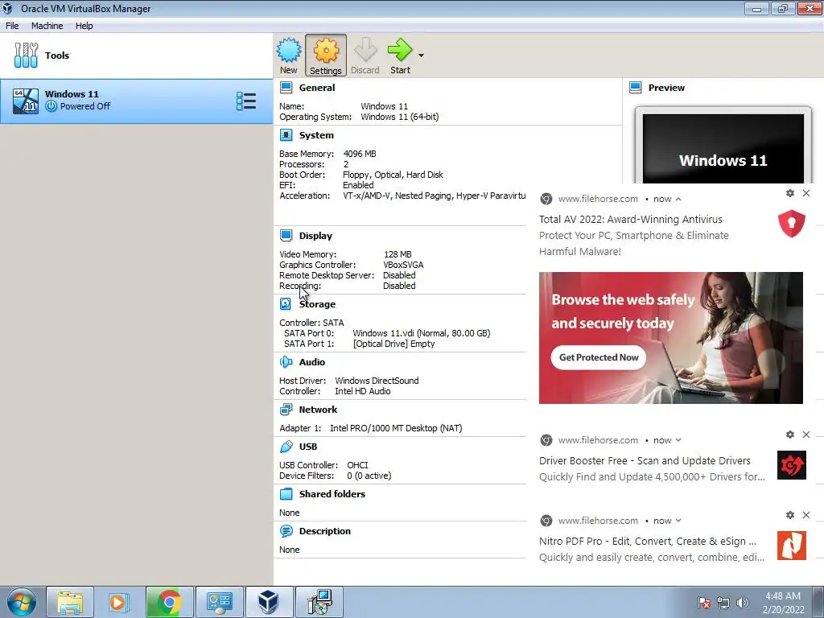This screenshot has width=824, height=618.
Task: Click the Display section monitor icon
Action: coord(286,236)
